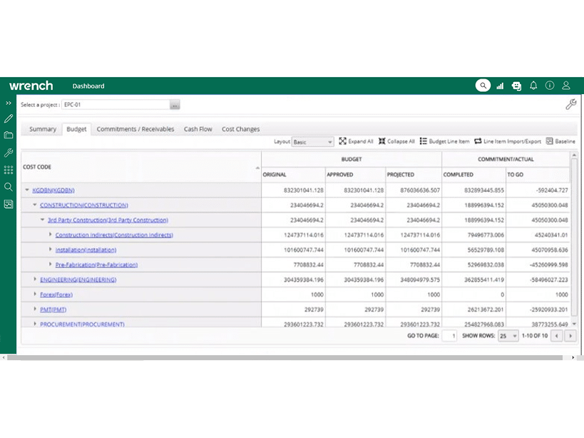Viewport: 584px width, 438px height.
Task: Click the Go To Page input field
Action: point(449,335)
